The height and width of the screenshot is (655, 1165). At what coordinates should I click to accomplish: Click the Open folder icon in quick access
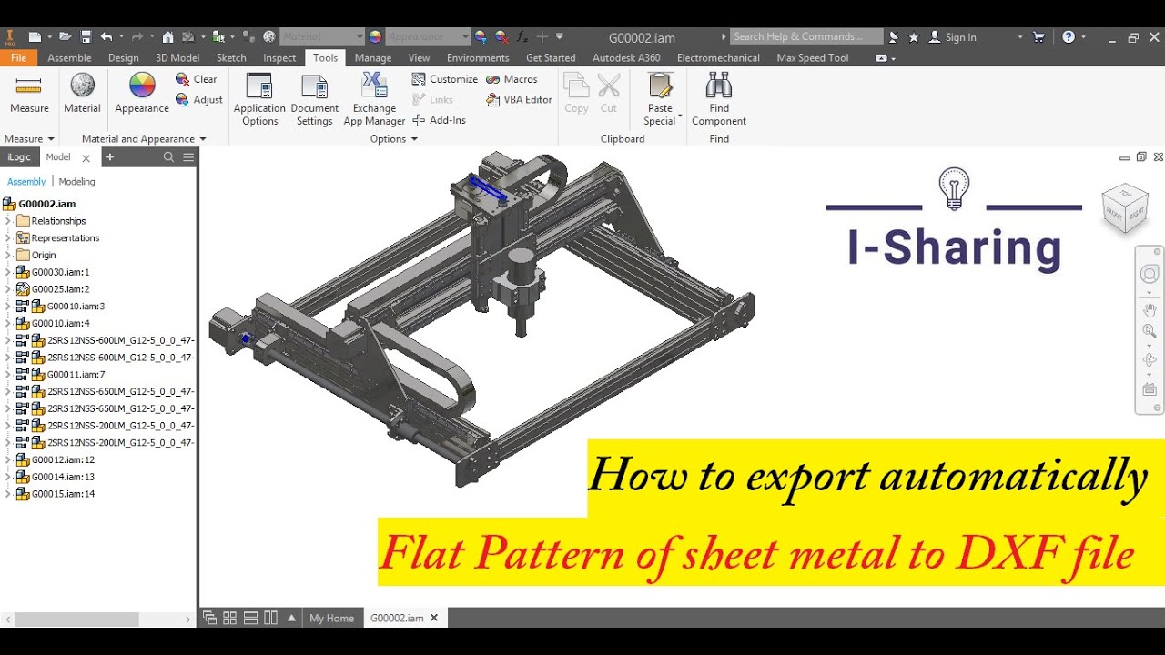pyautogui.click(x=65, y=37)
